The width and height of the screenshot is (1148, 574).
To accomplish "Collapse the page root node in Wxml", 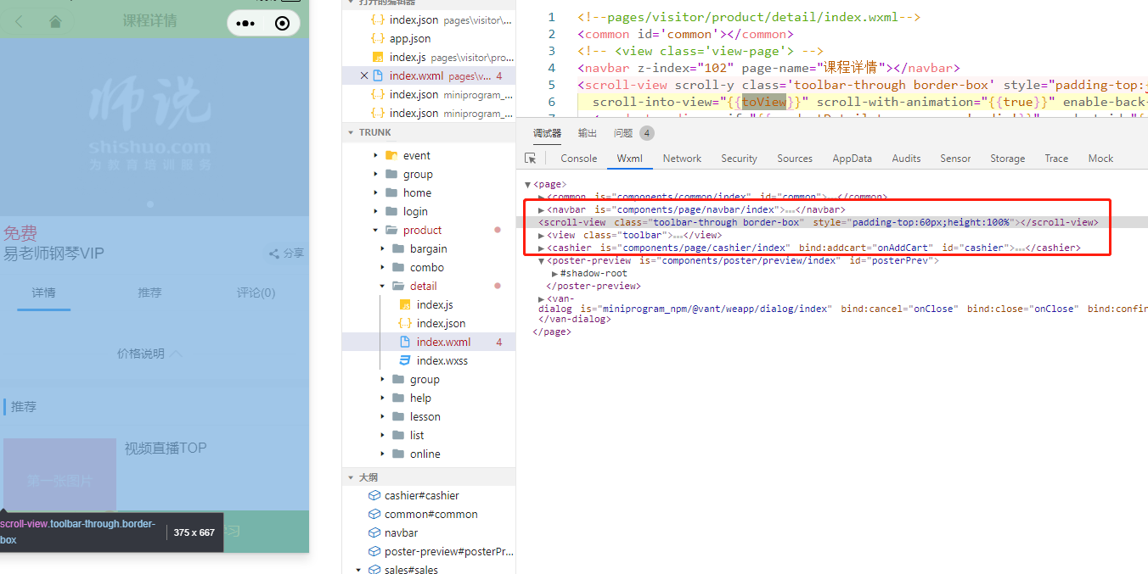I will 528,184.
